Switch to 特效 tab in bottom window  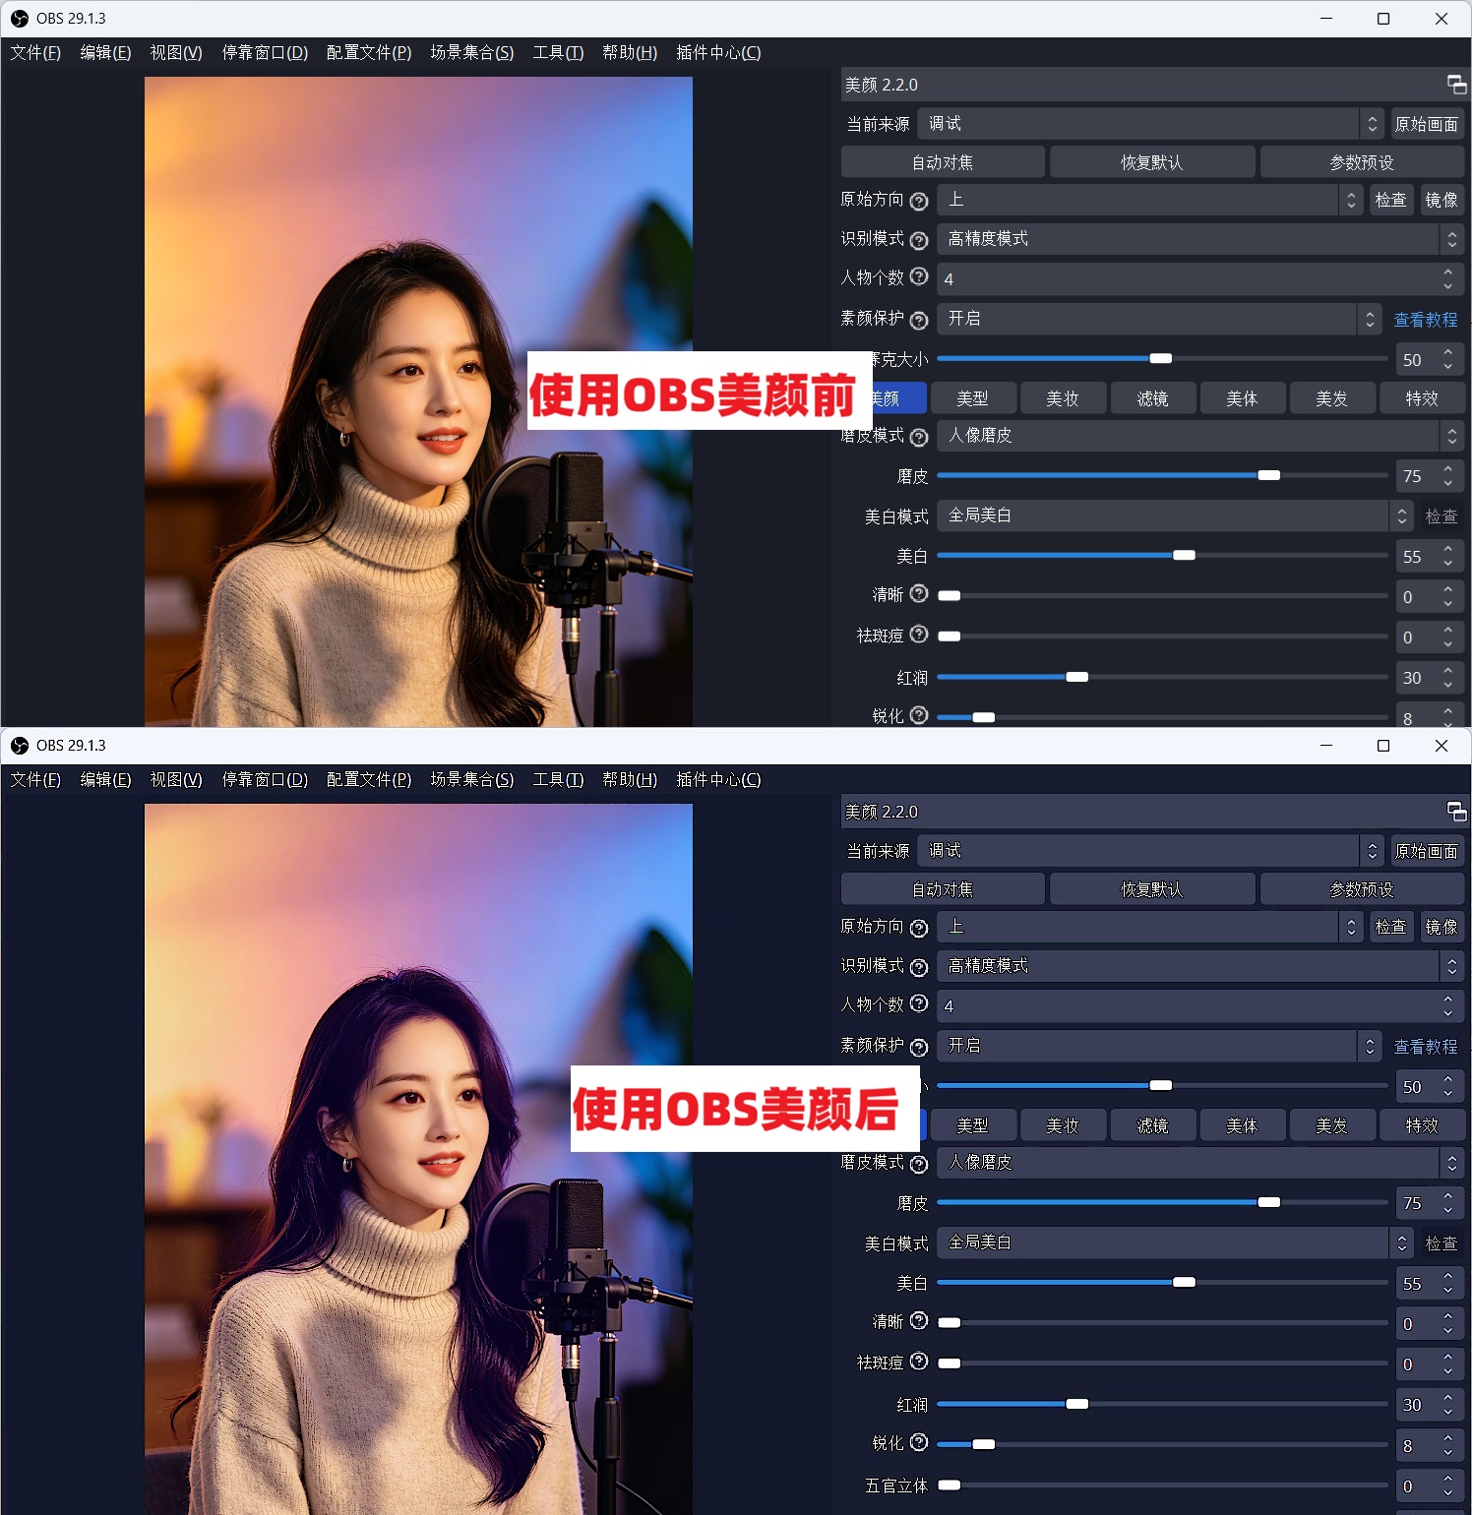click(x=1422, y=1125)
